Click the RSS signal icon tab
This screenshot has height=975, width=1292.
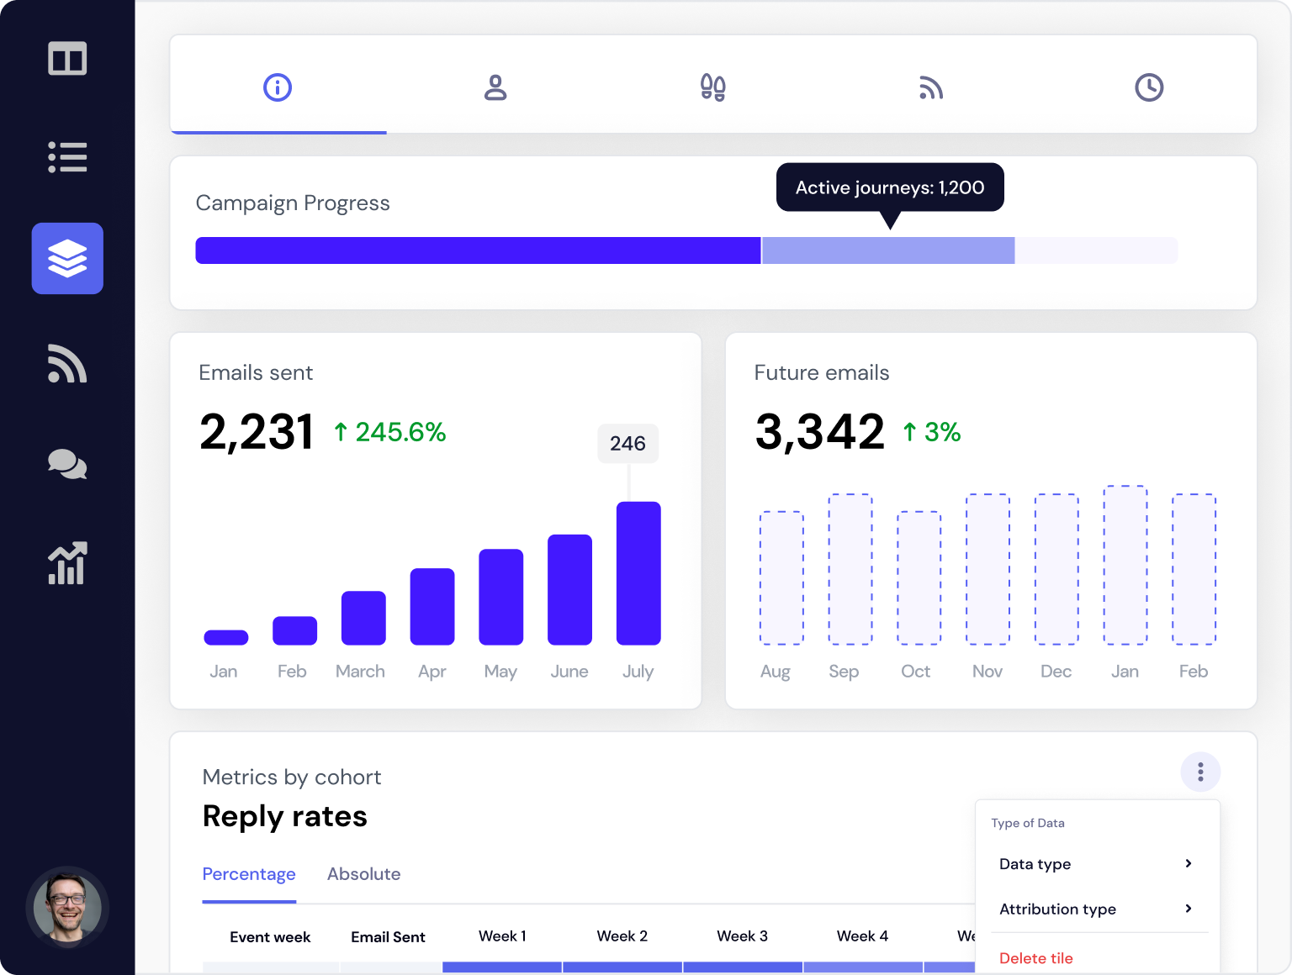pyautogui.click(x=931, y=87)
